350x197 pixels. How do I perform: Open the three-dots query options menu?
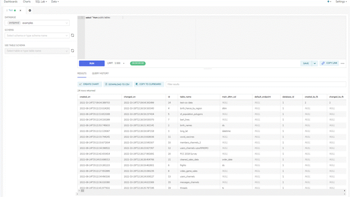point(343,64)
